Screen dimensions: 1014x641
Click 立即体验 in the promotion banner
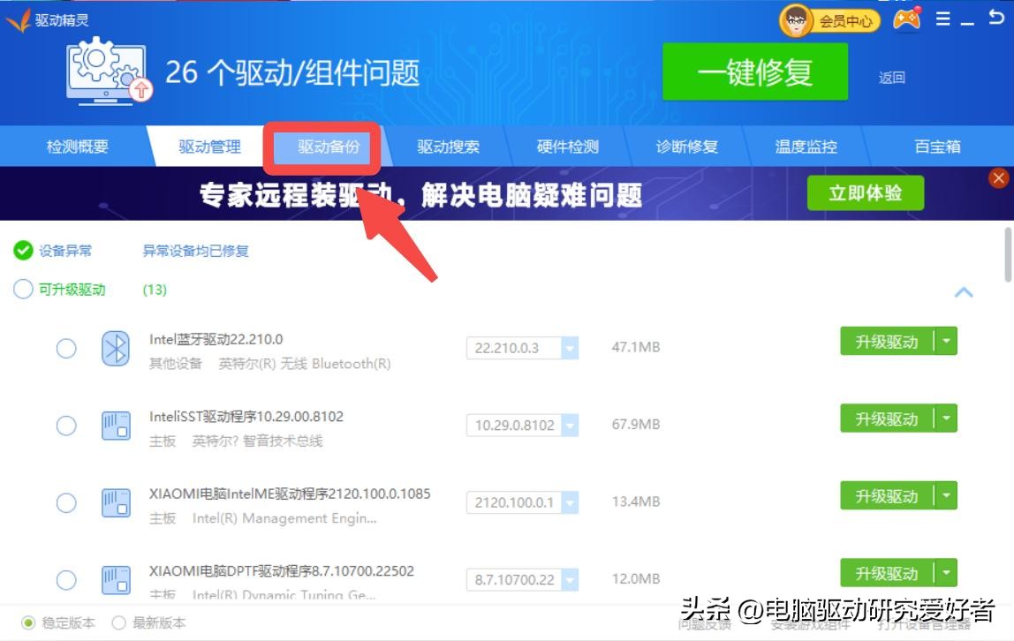866,193
